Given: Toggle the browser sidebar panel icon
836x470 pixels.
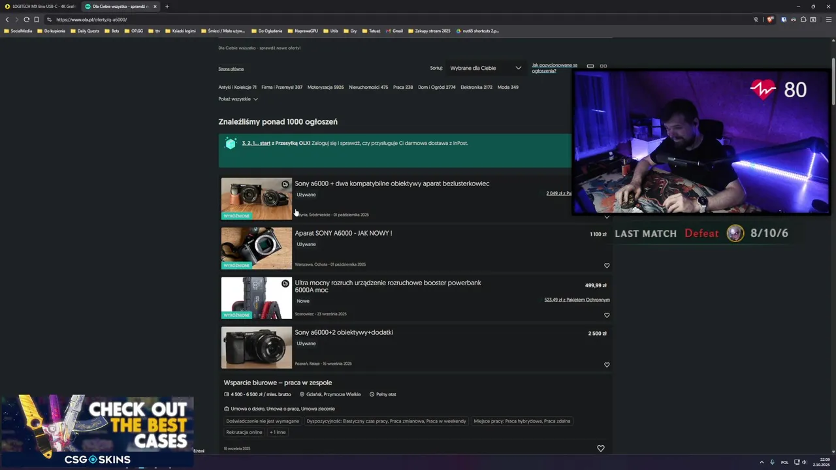Looking at the screenshot, I should 813,20.
